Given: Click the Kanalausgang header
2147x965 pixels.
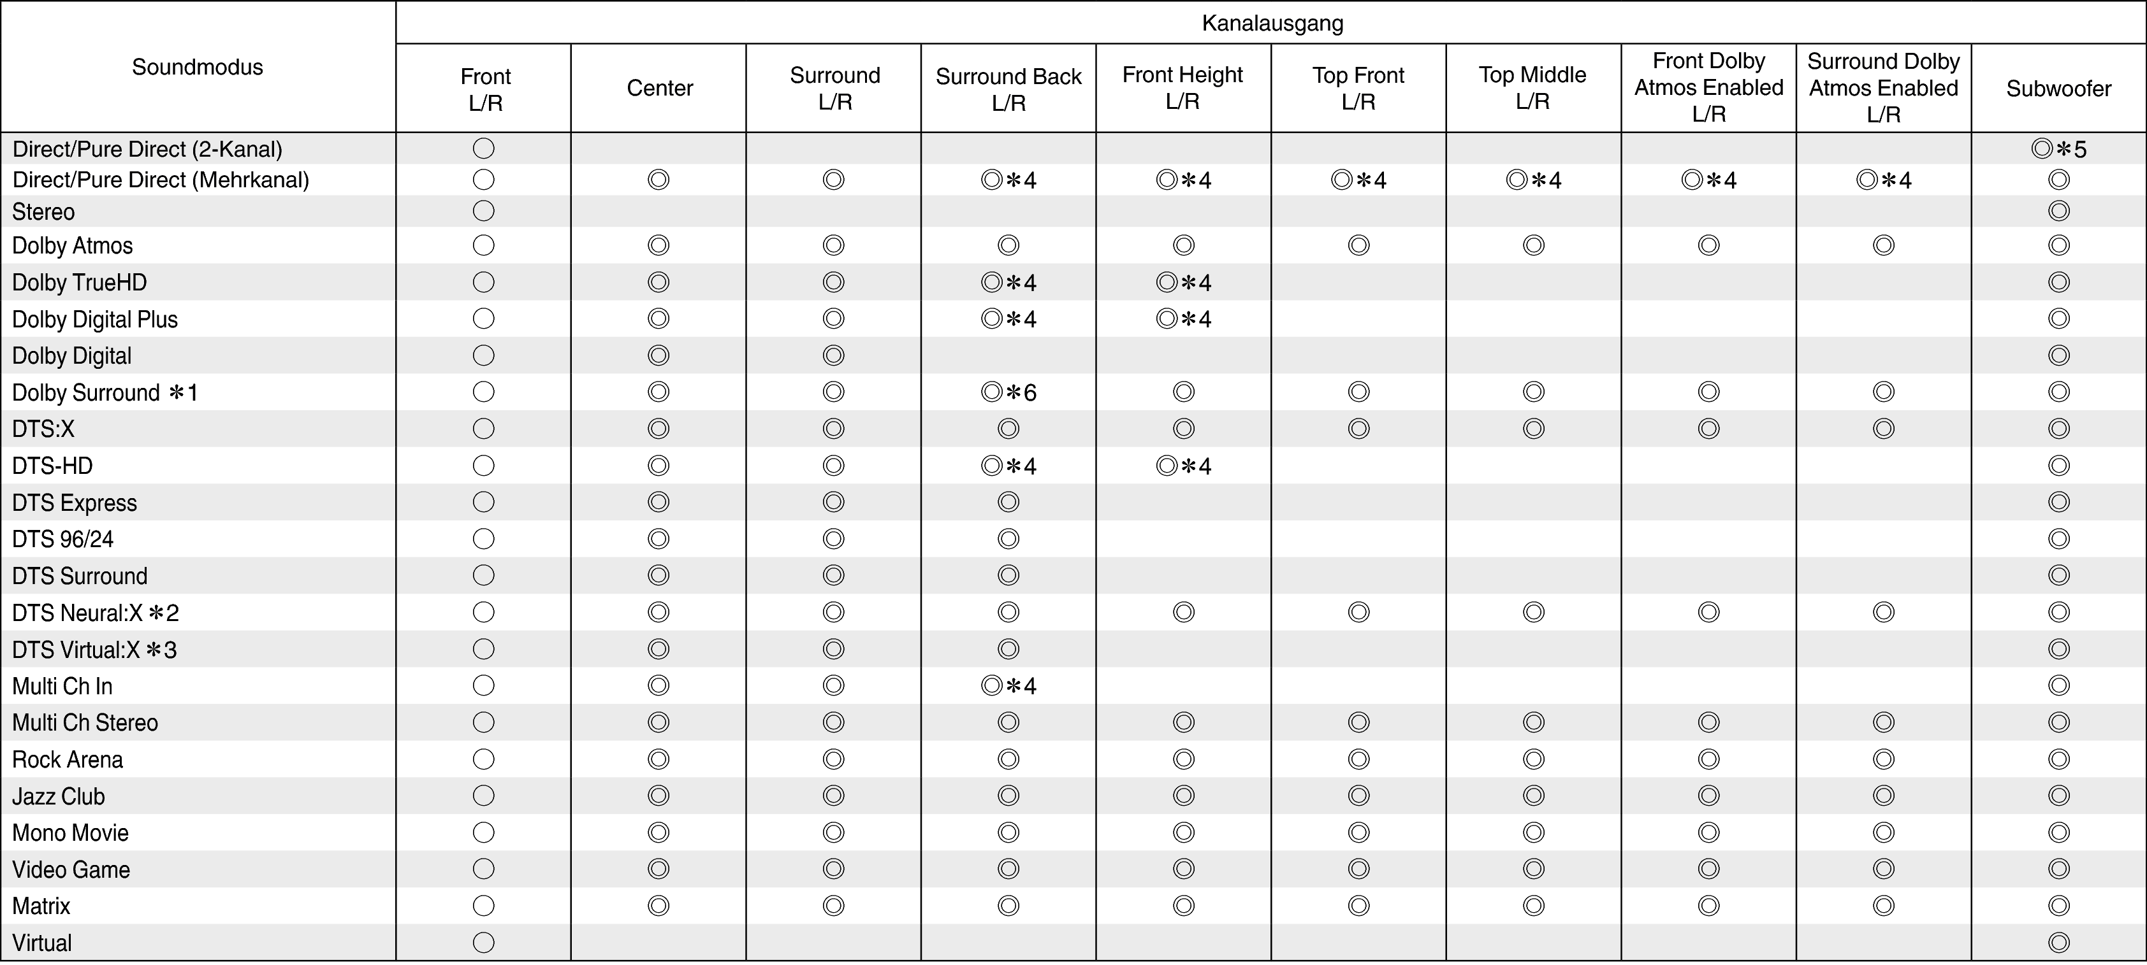Looking at the screenshot, I should 1272,22.
